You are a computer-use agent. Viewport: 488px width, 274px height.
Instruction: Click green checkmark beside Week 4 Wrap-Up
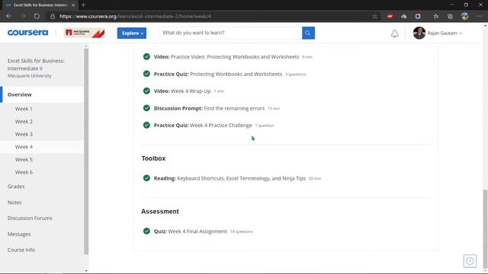146,91
